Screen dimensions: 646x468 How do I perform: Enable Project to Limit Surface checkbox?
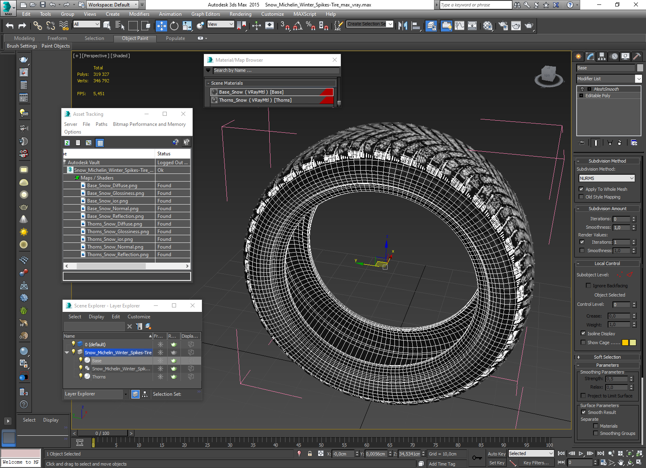(583, 395)
